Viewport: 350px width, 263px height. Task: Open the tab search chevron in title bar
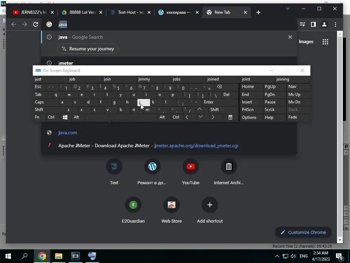[288, 9]
